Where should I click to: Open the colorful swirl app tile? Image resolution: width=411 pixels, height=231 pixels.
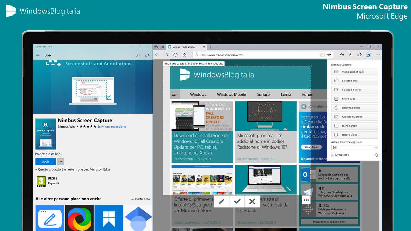pos(79,218)
